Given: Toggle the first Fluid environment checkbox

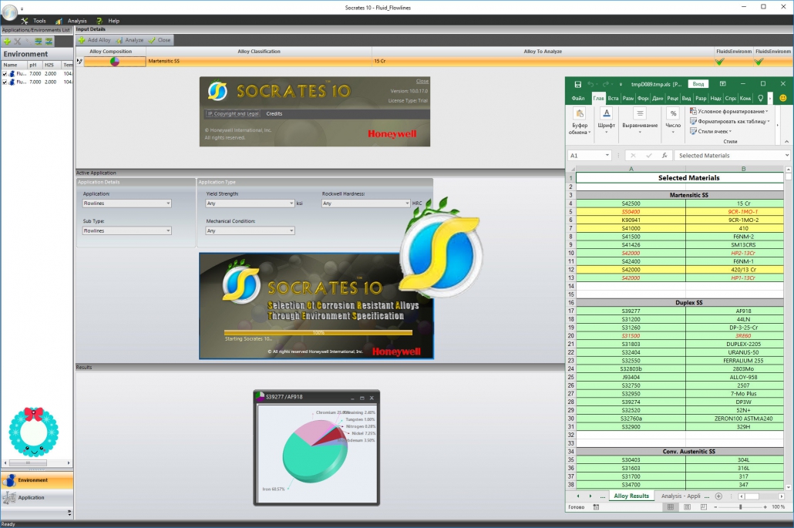Looking at the screenshot, I should pyautogui.click(x=4, y=73).
